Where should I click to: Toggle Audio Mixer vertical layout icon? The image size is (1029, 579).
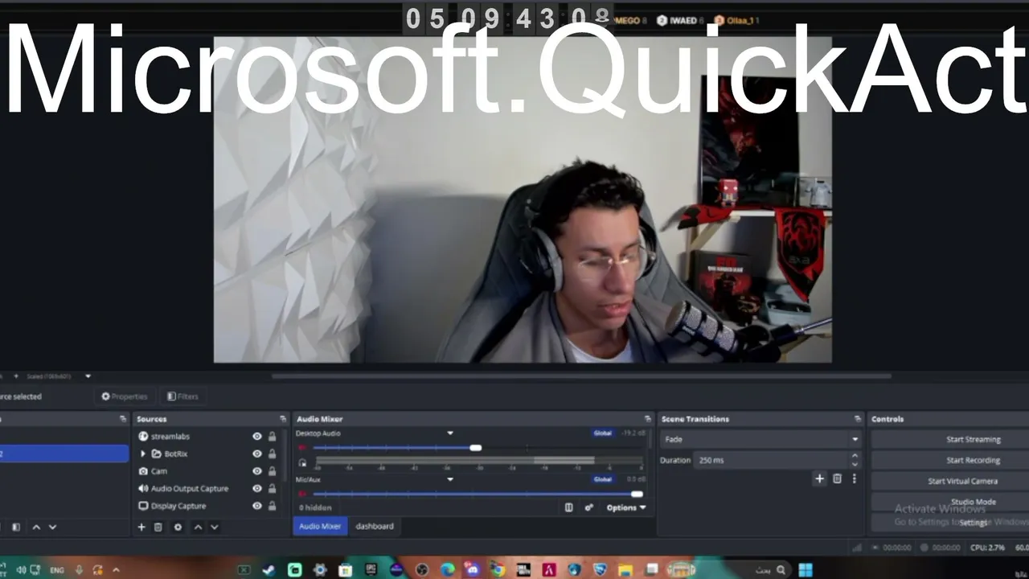click(569, 507)
